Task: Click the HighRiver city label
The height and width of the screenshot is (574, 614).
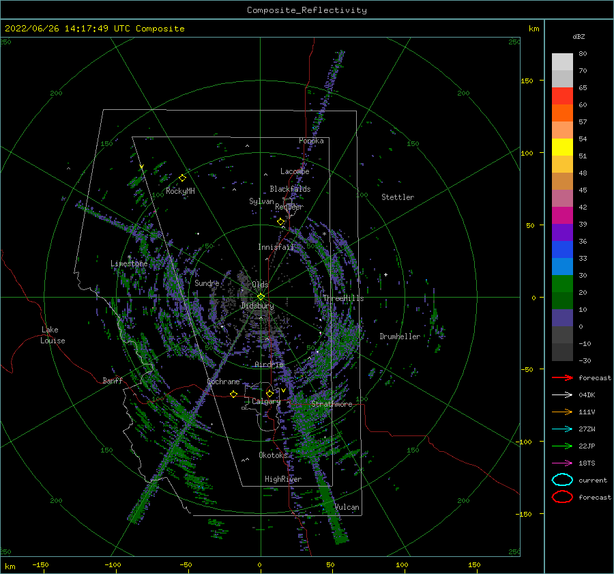Action: [283, 479]
